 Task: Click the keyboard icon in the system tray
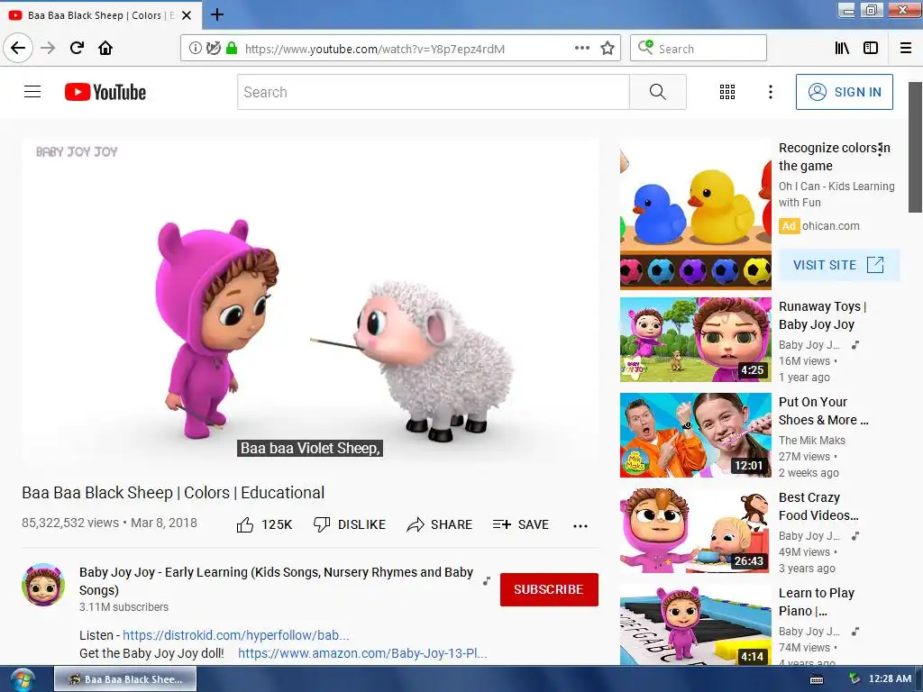(817, 679)
